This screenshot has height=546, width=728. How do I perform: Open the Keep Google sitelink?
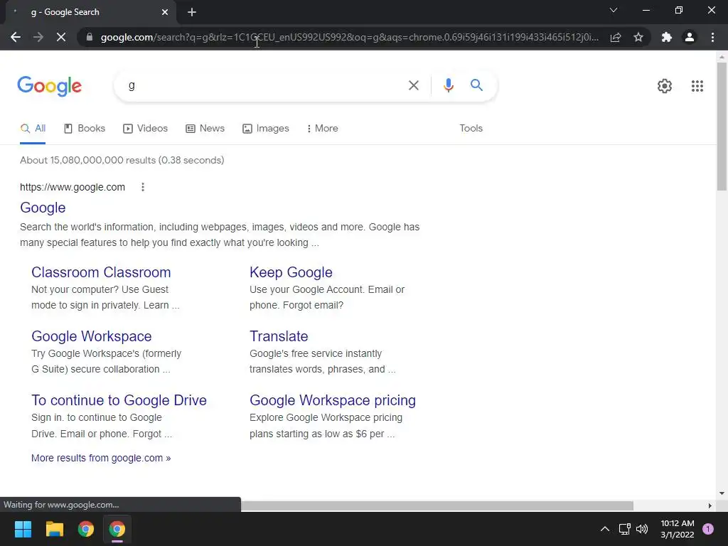(x=291, y=272)
